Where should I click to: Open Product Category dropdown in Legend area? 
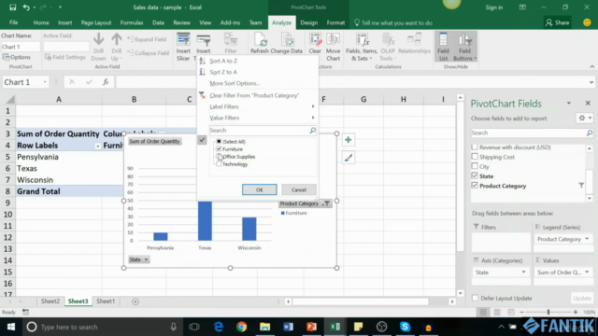[x=587, y=239]
